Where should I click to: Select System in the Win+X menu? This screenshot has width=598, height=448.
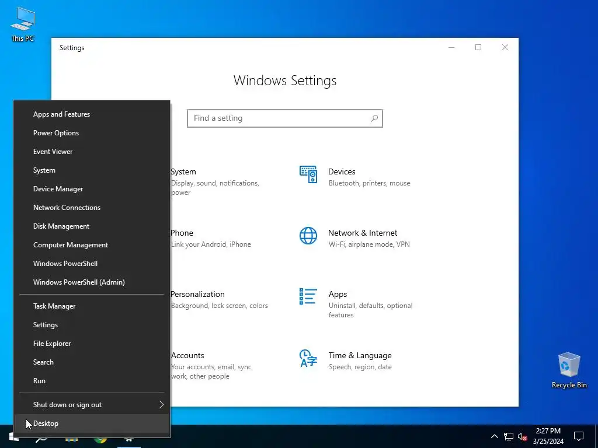tap(92, 170)
